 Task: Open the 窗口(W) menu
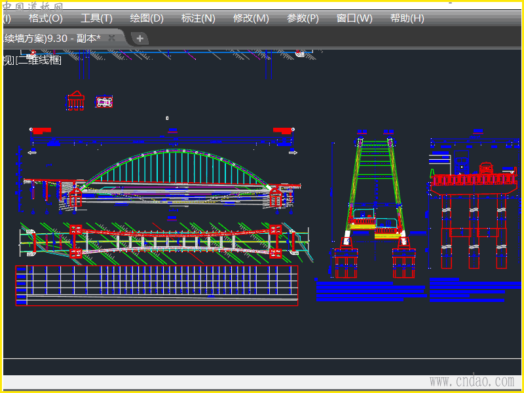pyautogui.click(x=354, y=18)
